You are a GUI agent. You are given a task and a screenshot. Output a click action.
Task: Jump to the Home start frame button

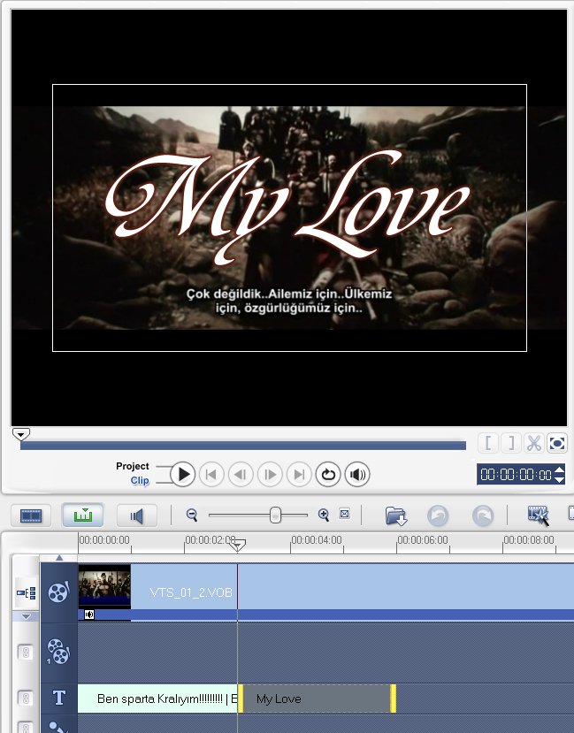[x=211, y=475]
